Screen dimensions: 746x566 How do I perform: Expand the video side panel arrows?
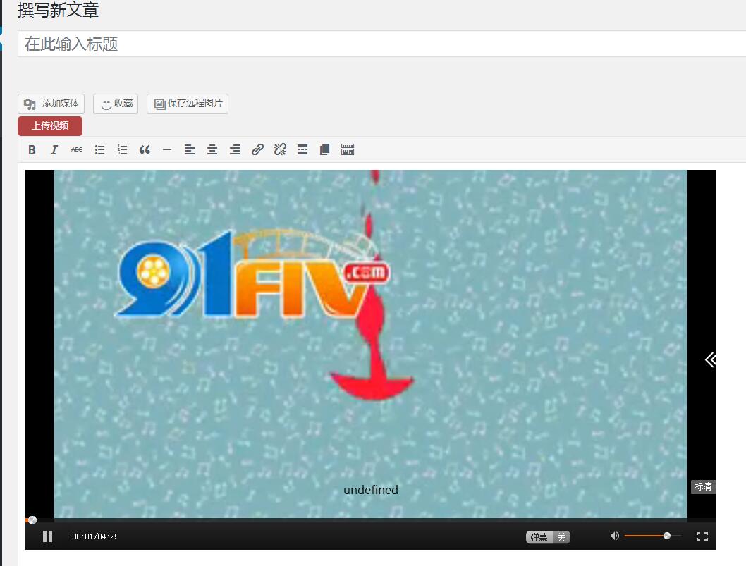(710, 359)
